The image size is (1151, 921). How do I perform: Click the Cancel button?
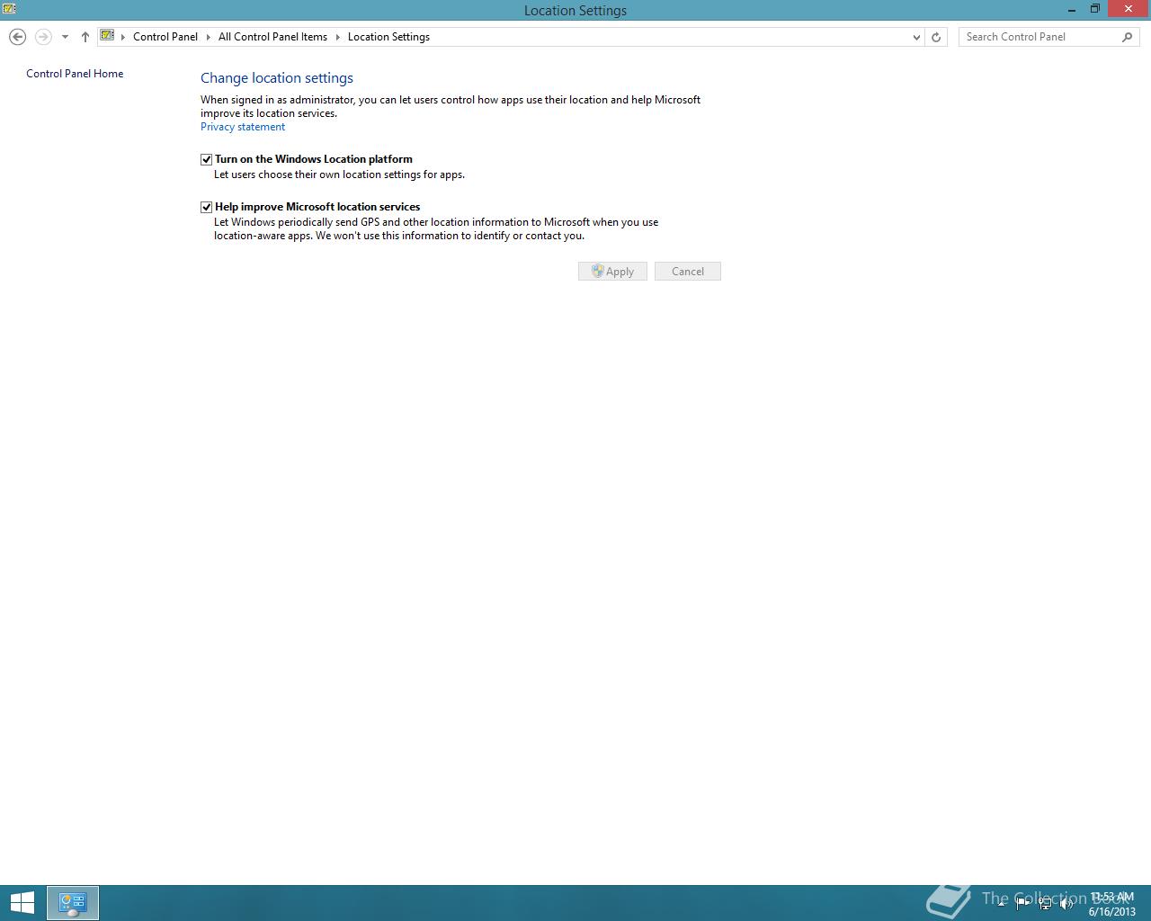click(688, 271)
